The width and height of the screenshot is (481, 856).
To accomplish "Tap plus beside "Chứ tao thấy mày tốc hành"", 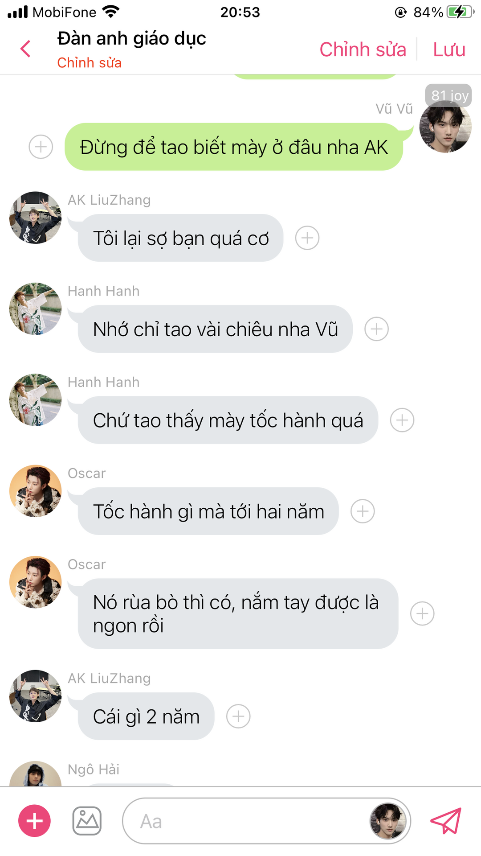I will 402,420.
